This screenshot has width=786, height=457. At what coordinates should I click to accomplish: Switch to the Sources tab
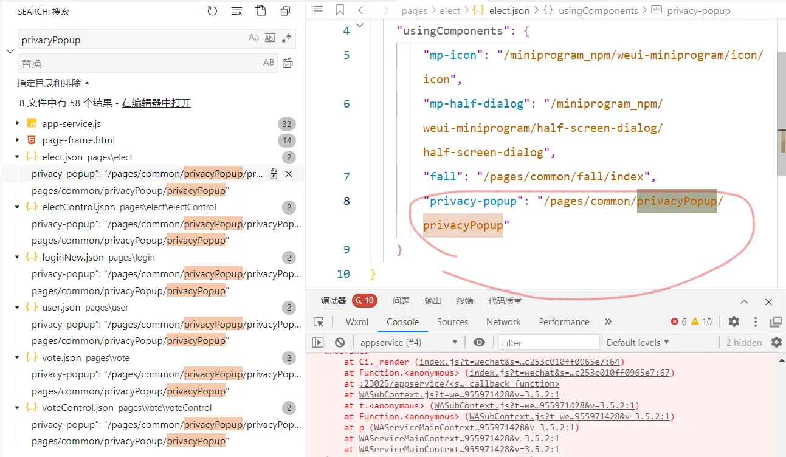(452, 321)
